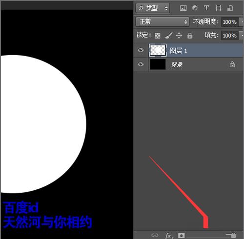Open the 类型 filter type dropdown
This screenshot has width=244, height=239.
pos(153,8)
